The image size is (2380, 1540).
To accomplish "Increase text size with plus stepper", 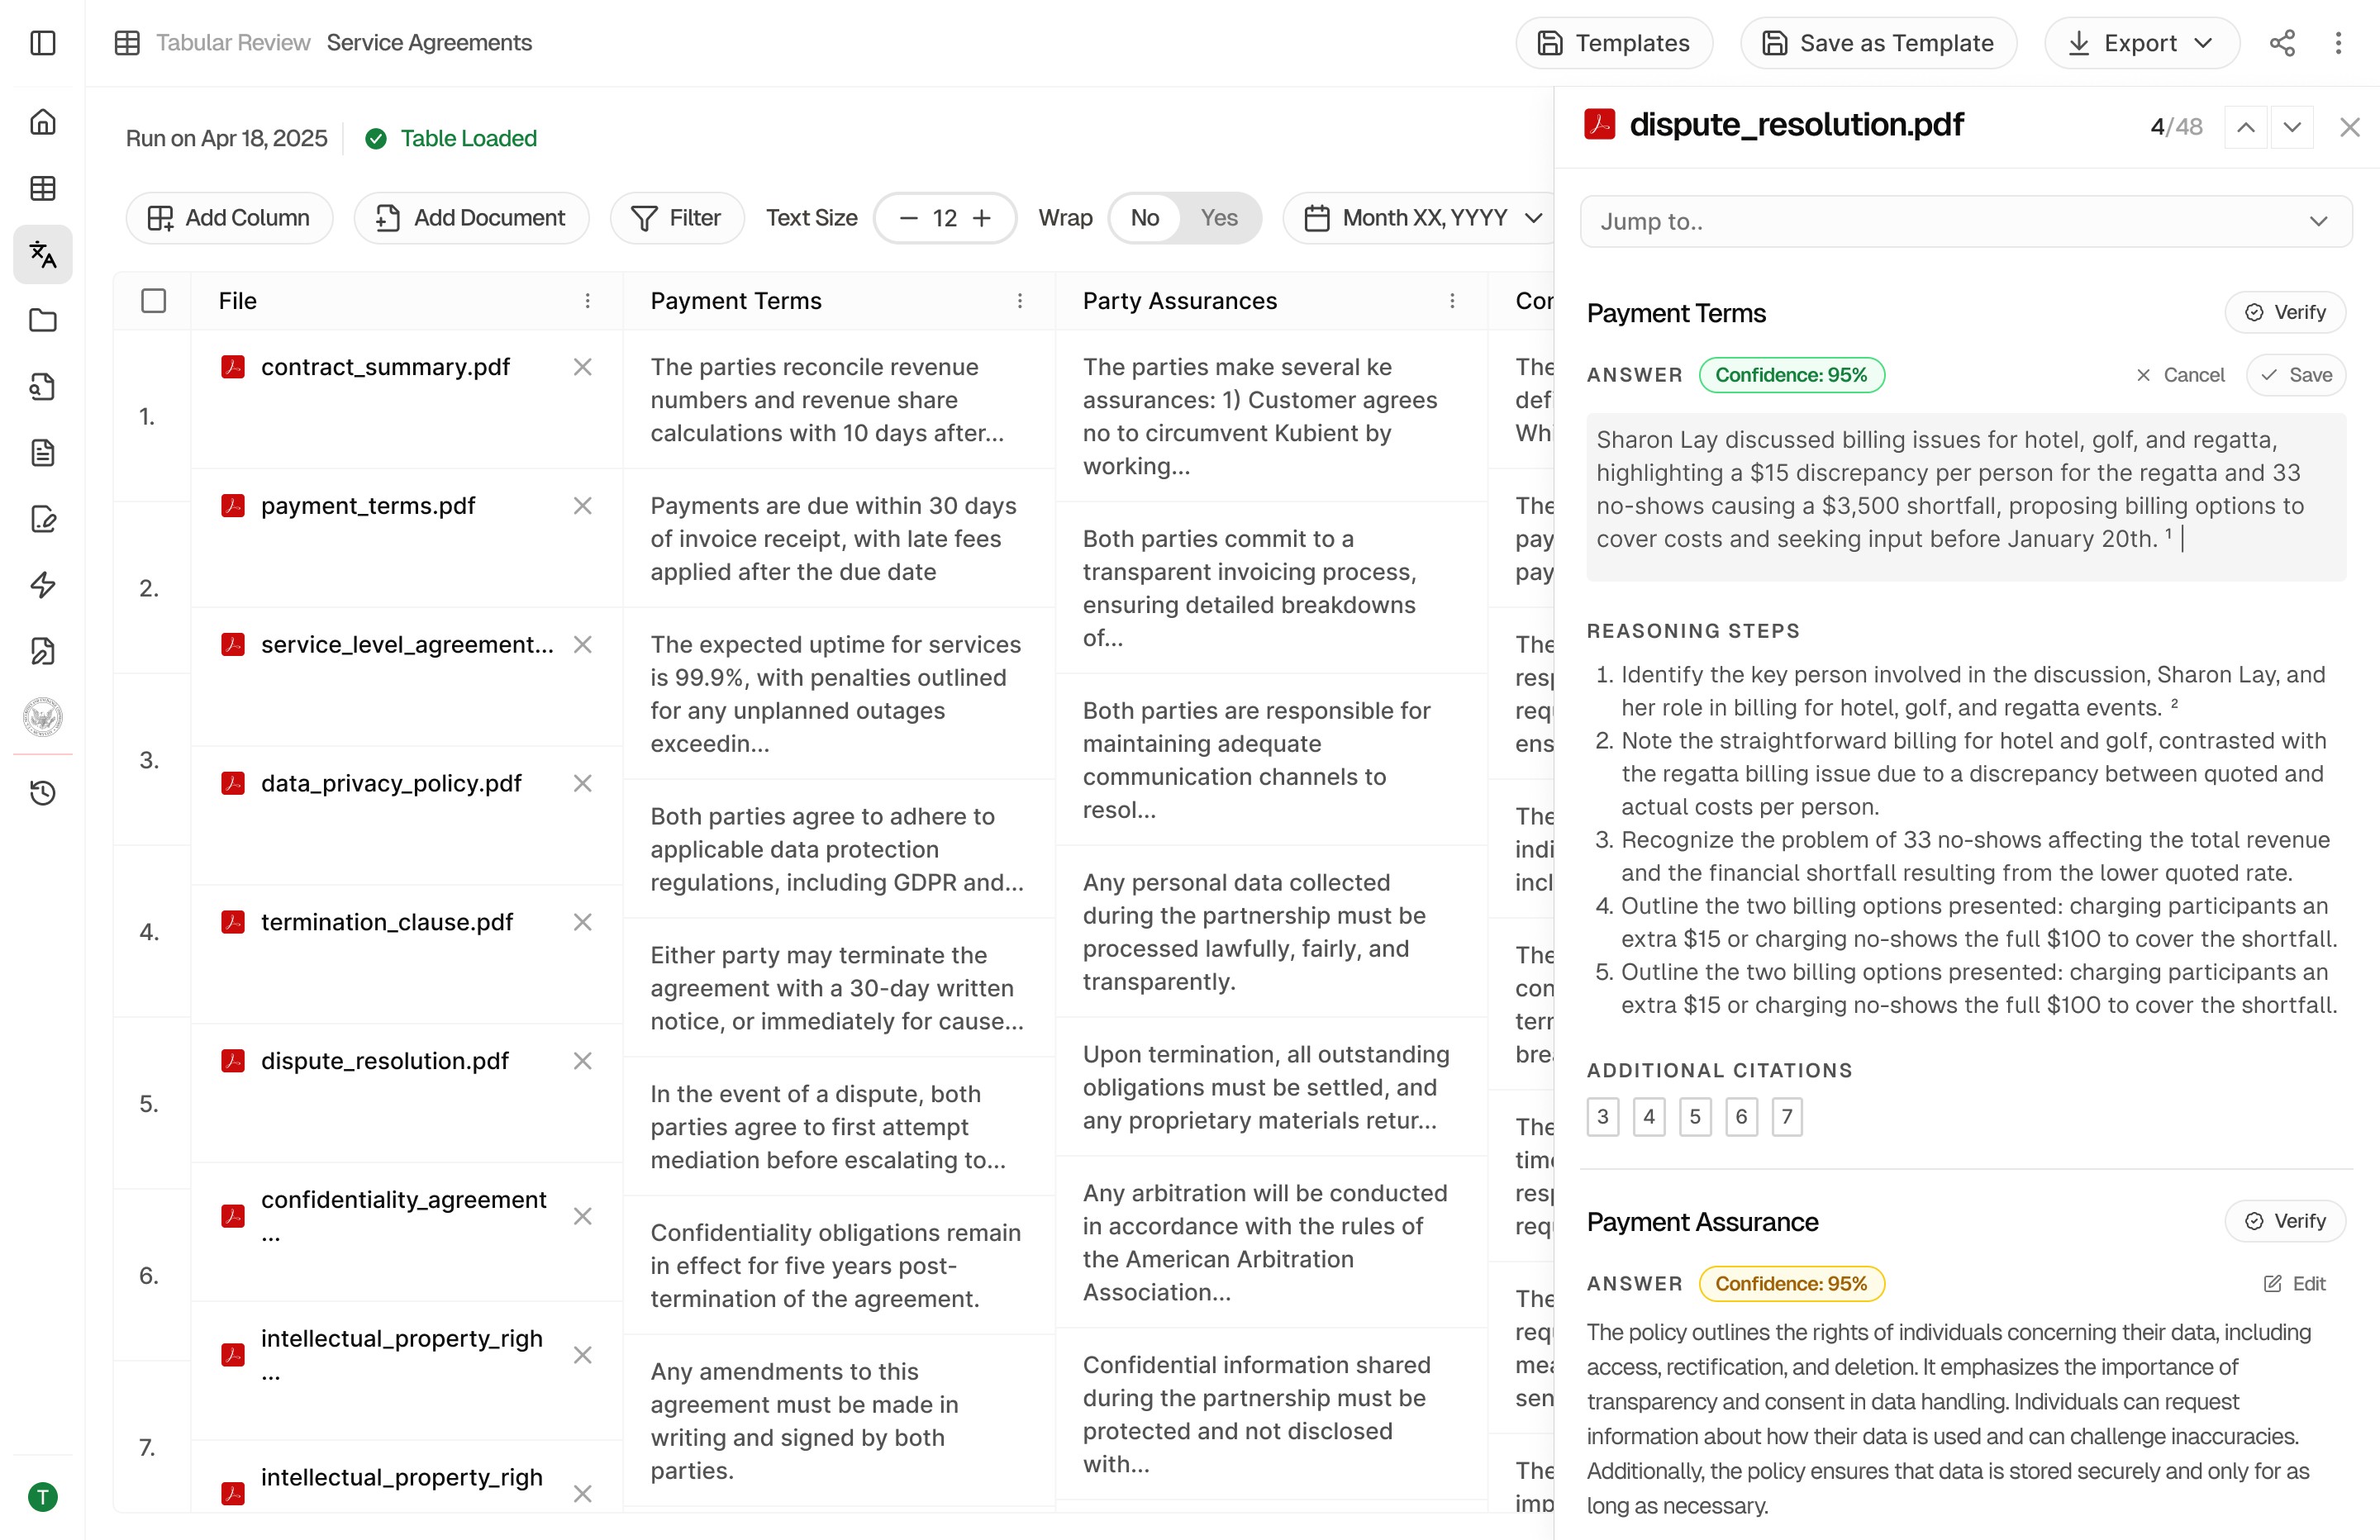I will pyautogui.click(x=982, y=218).
